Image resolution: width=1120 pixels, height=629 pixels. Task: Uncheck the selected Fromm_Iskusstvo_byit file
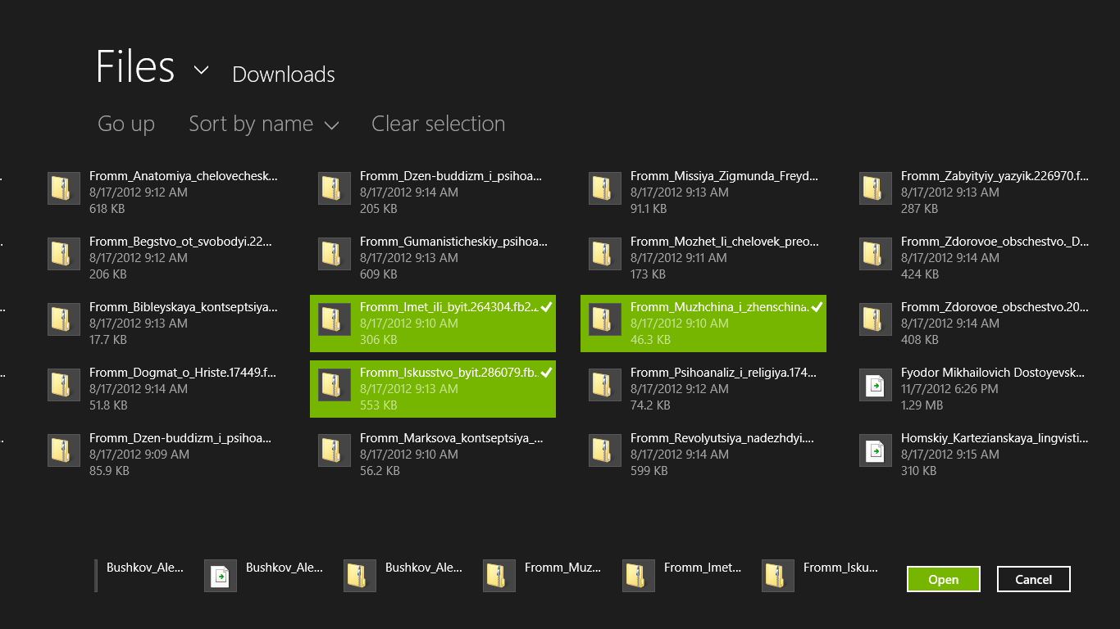coord(433,389)
